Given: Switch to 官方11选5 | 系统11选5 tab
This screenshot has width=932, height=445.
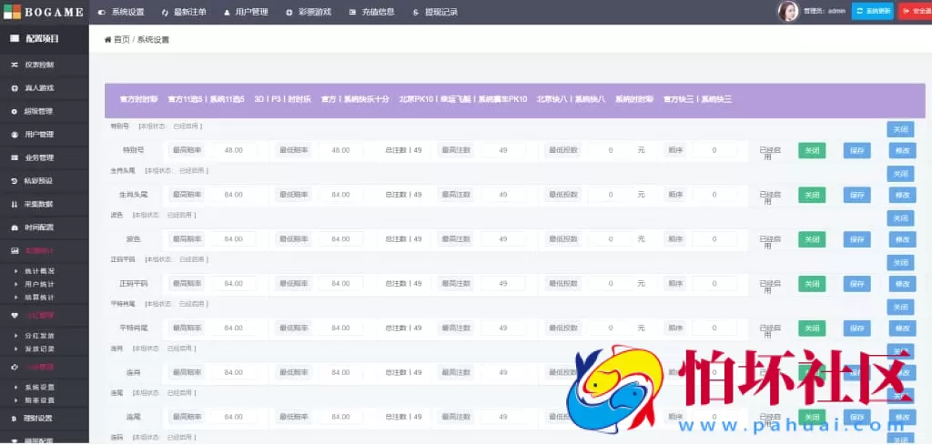Looking at the screenshot, I should point(207,99).
